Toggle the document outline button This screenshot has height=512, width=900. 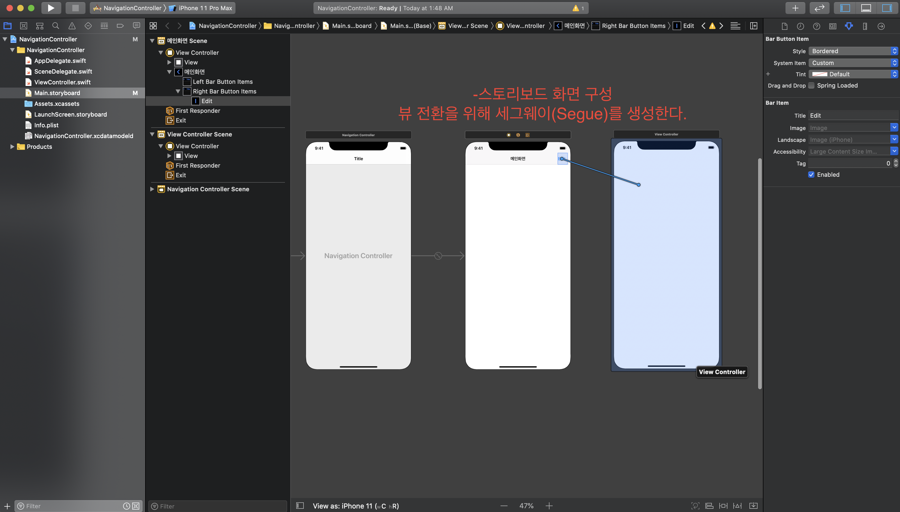click(300, 506)
